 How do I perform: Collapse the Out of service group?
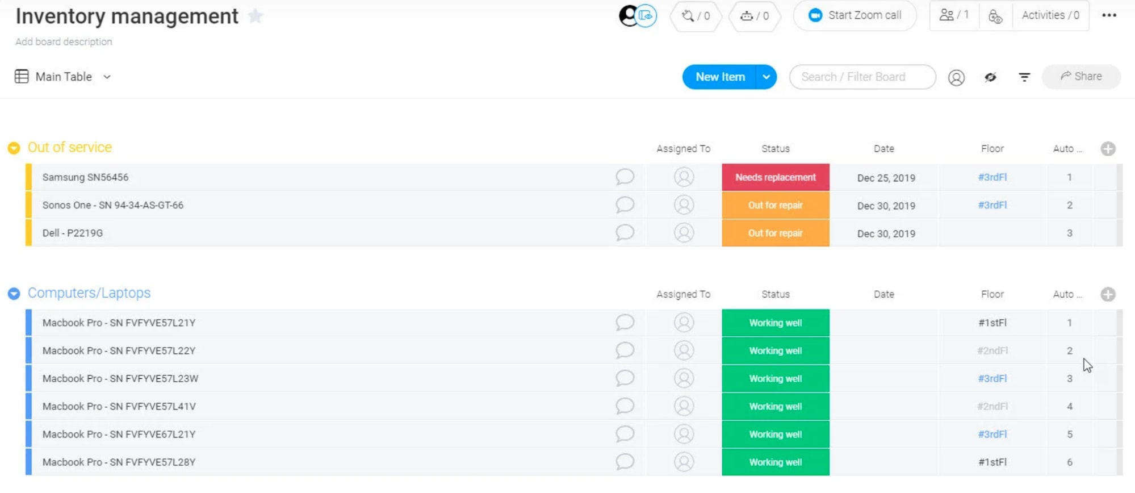[x=14, y=148]
